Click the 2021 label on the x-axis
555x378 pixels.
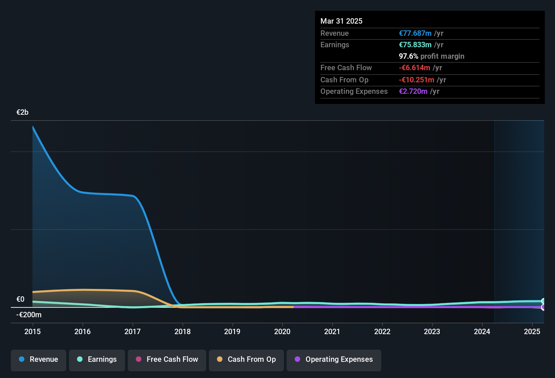pos(332,331)
